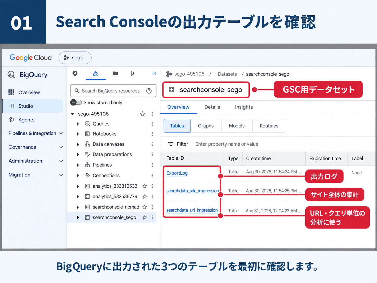The width and height of the screenshot is (377, 283).
Task: Expand the Queries tree node
Action: coord(78,124)
